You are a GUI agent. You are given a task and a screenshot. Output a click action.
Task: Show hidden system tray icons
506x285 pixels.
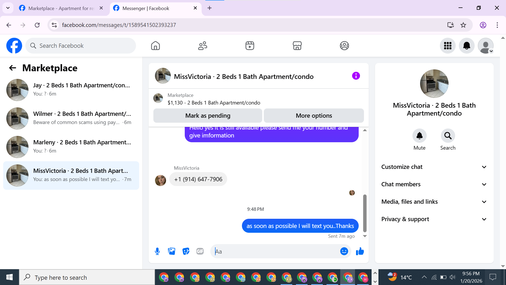[x=424, y=277]
